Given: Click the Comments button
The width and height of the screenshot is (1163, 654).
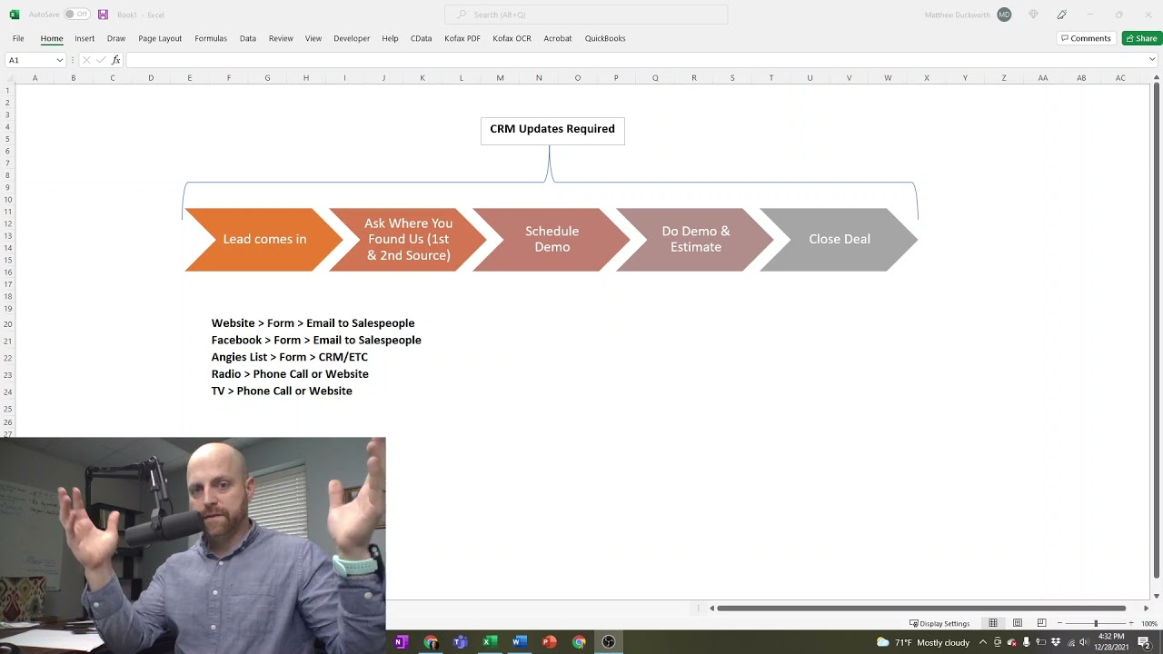Looking at the screenshot, I should [1086, 38].
